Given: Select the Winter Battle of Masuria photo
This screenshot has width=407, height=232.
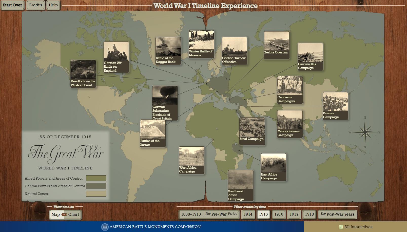Looking at the screenshot, I should pos(201,44).
